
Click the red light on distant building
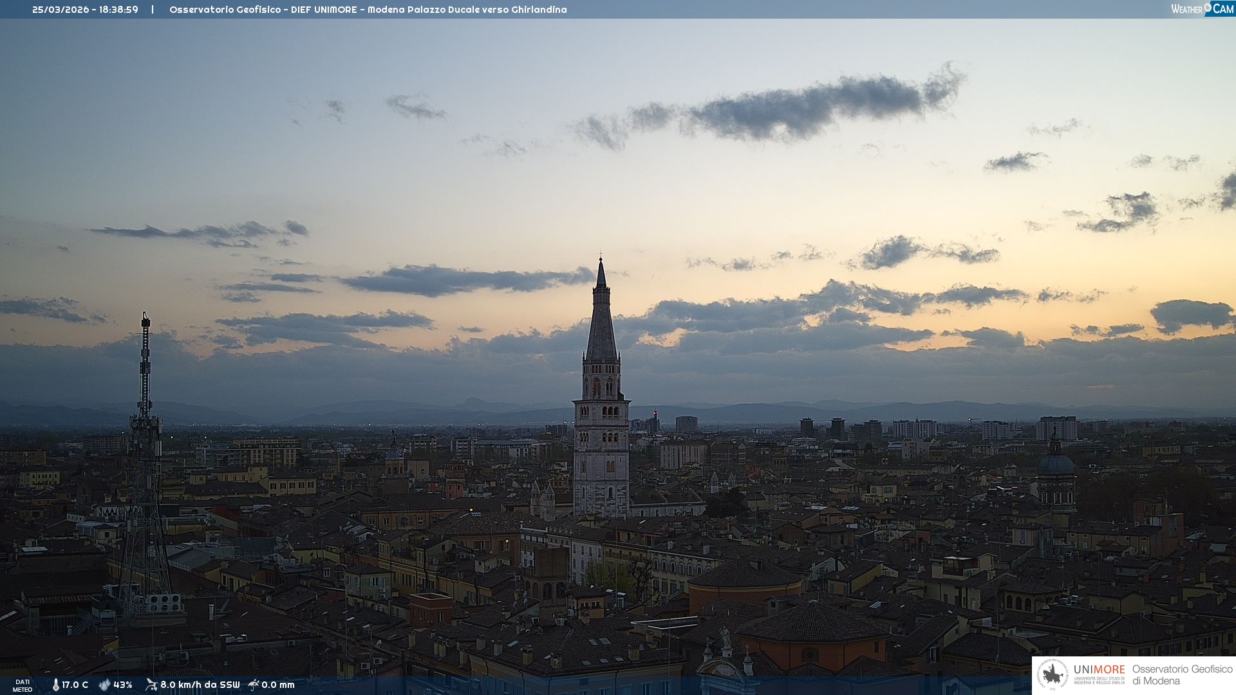pyautogui.click(x=655, y=413)
